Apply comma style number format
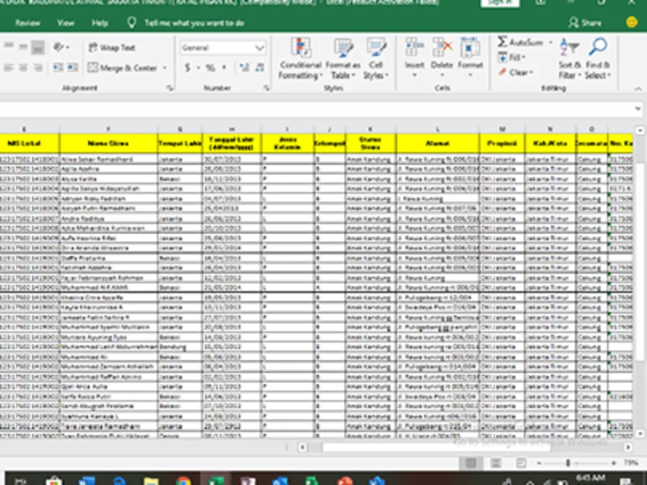 tap(224, 68)
